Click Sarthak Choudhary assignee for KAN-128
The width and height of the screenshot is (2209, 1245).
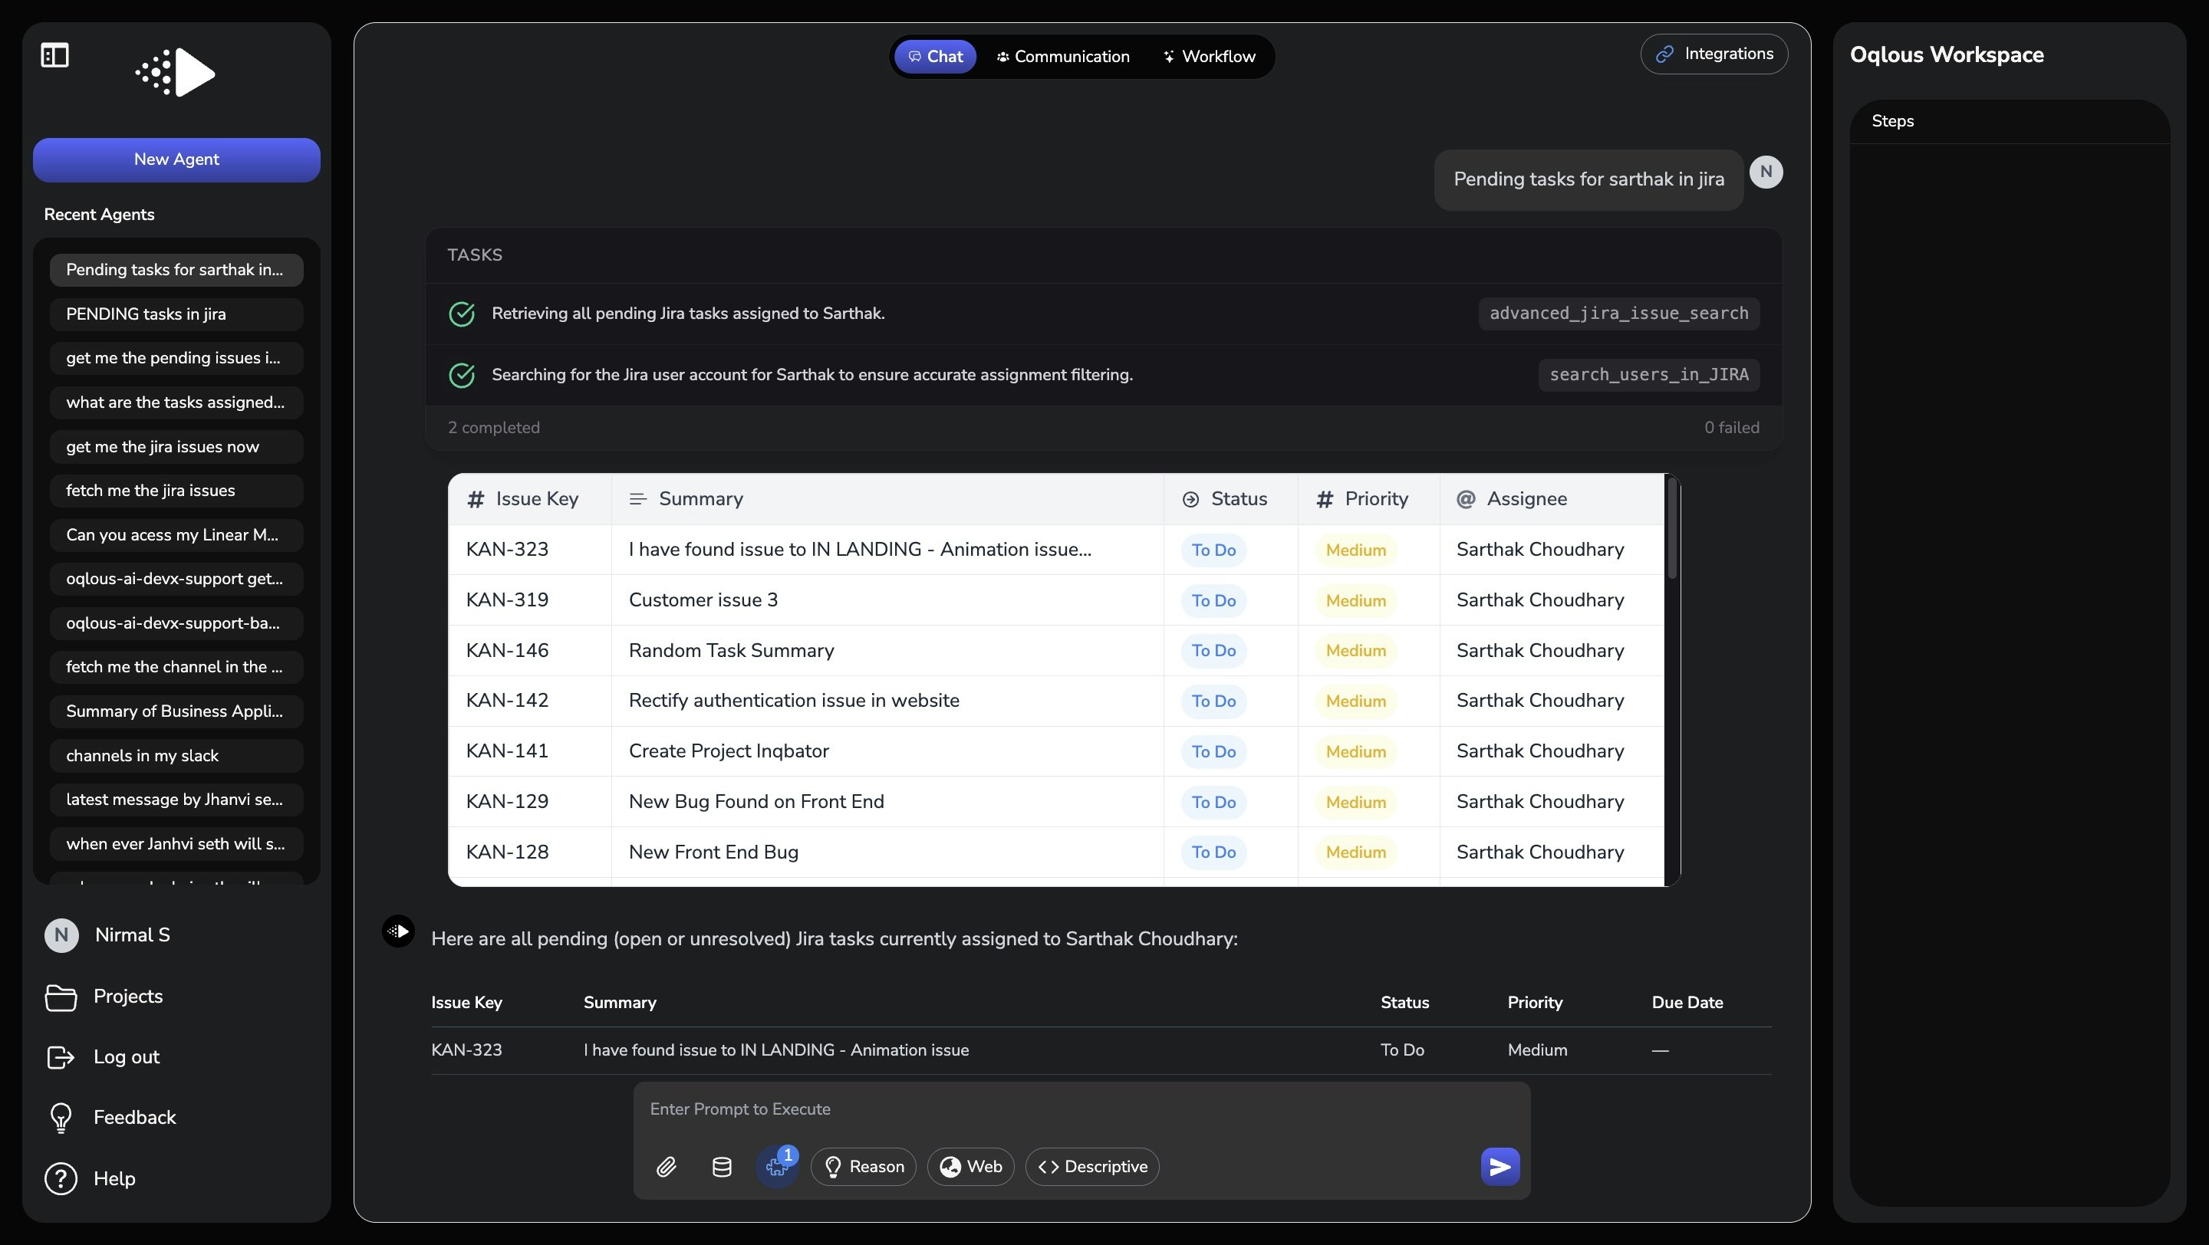click(x=1540, y=852)
